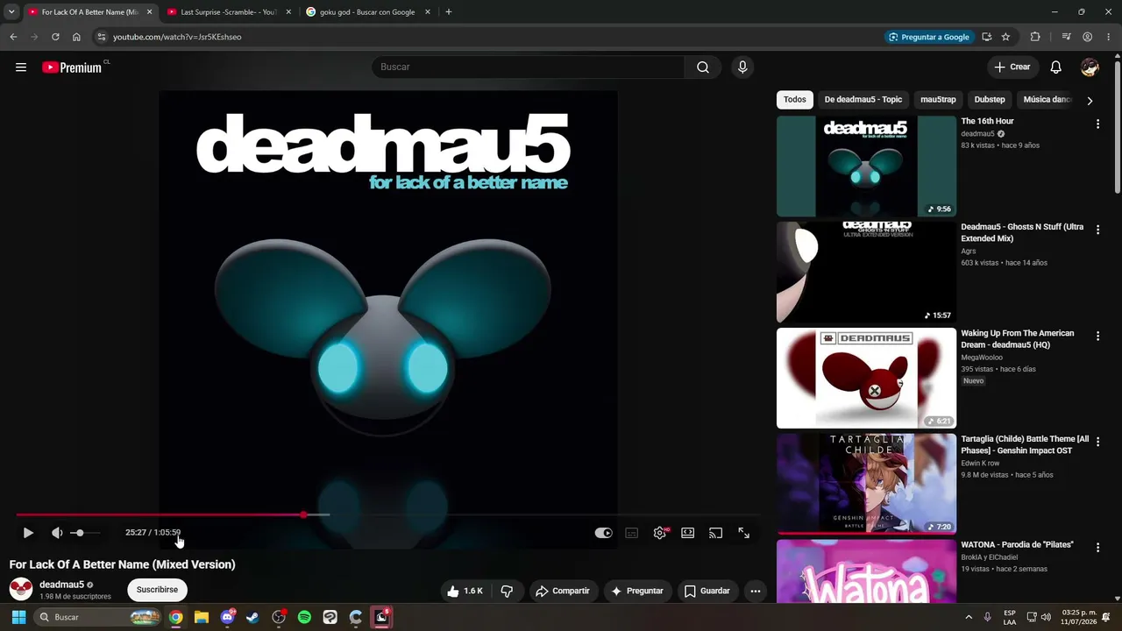Click the search magnifier button

pyautogui.click(x=703, y=67)
